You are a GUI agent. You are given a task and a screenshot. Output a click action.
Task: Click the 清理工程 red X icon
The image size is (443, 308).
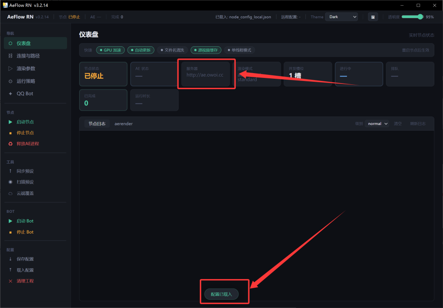[10, 281]
